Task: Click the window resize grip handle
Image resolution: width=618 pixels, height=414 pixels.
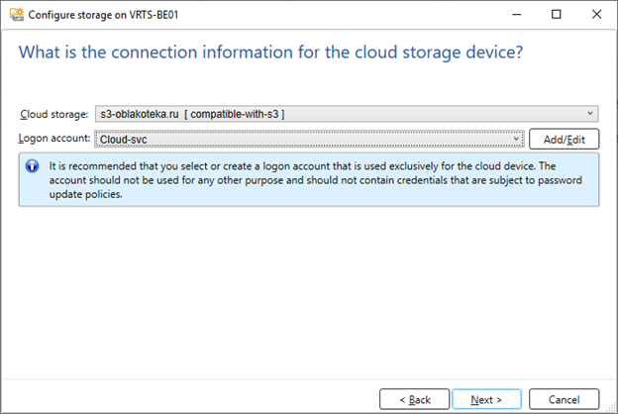Action: [x=611, y=407]
